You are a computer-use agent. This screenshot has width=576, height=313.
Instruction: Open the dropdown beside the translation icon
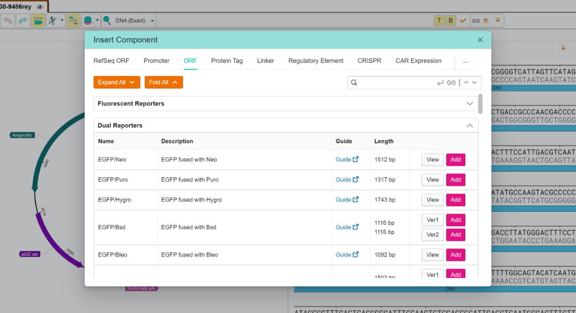pyautogui.click(x=98, y=20)
